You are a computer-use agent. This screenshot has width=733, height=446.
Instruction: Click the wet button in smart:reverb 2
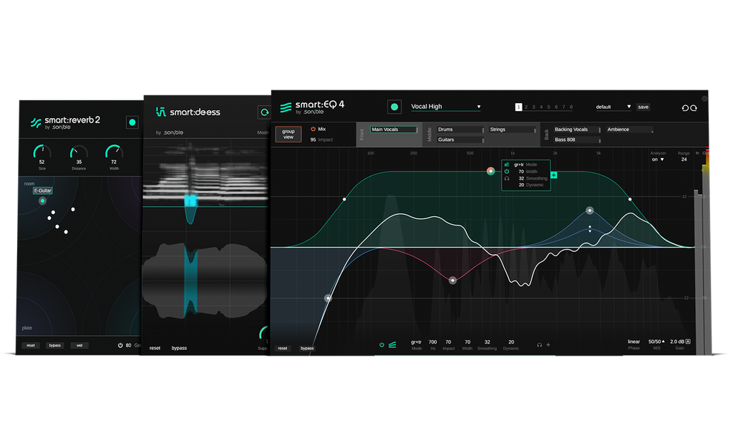tap(79, 346)
